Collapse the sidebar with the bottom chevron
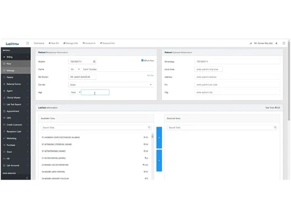Screen dimensions: 291x218 (x=27, y=177)
